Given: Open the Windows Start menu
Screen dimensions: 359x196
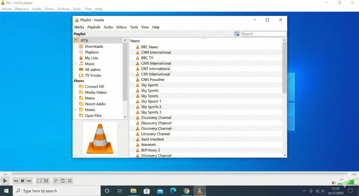Looking at the screenshot, I should point(6,191).
